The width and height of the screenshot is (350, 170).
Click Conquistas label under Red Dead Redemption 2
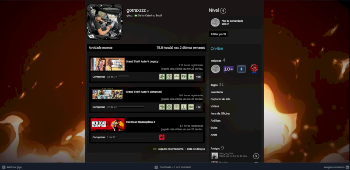coord(99,137)
